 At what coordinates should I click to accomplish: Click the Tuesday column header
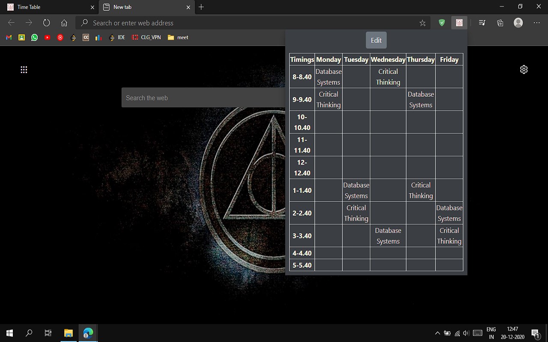(x=356, y=59)
